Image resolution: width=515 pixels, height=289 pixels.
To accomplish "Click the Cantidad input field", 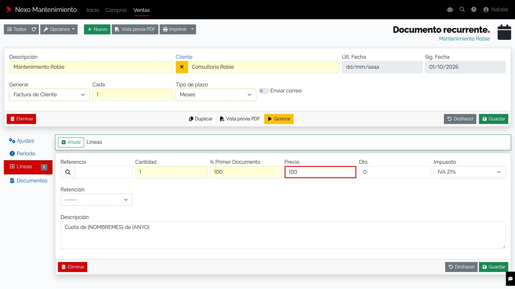I will click(x=171, y=172).
